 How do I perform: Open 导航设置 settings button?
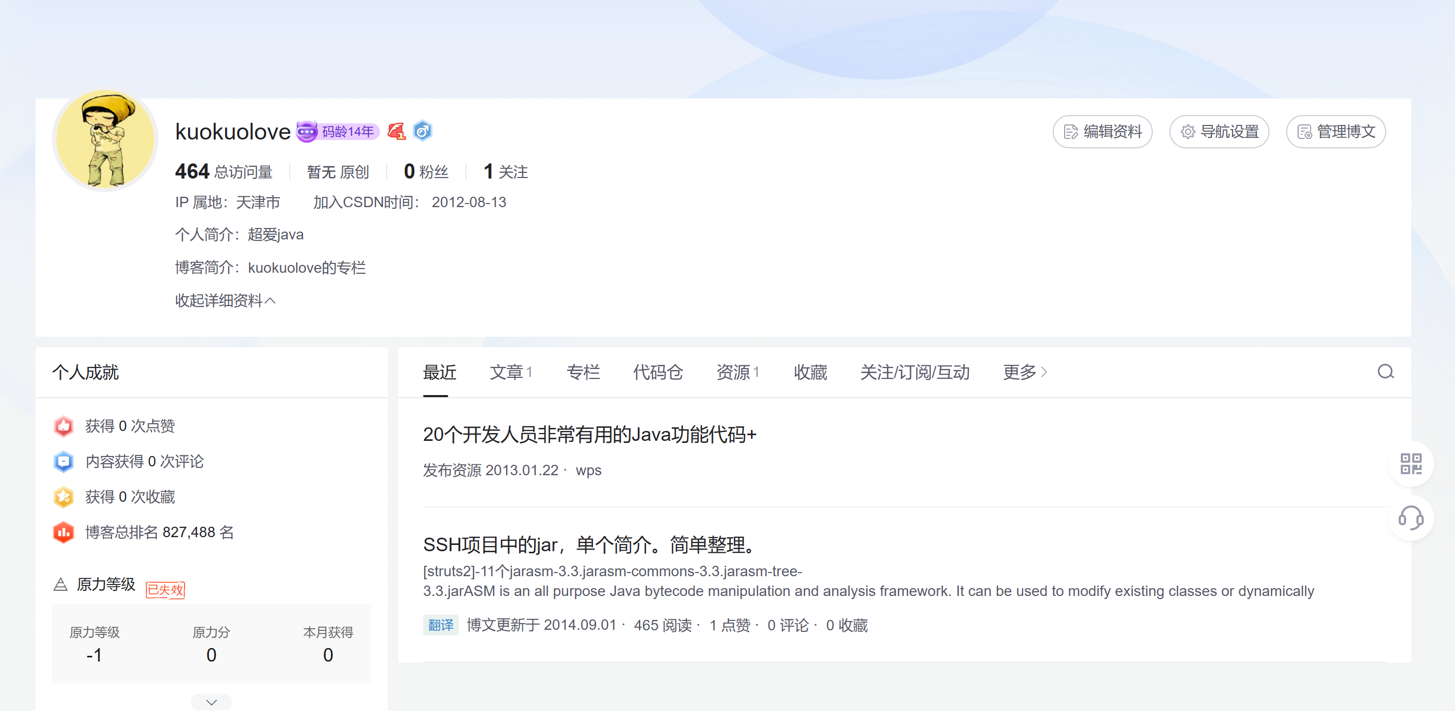1219,132
